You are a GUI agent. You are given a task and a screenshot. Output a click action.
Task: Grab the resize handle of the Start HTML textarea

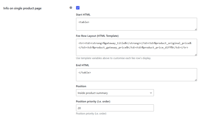196,29
